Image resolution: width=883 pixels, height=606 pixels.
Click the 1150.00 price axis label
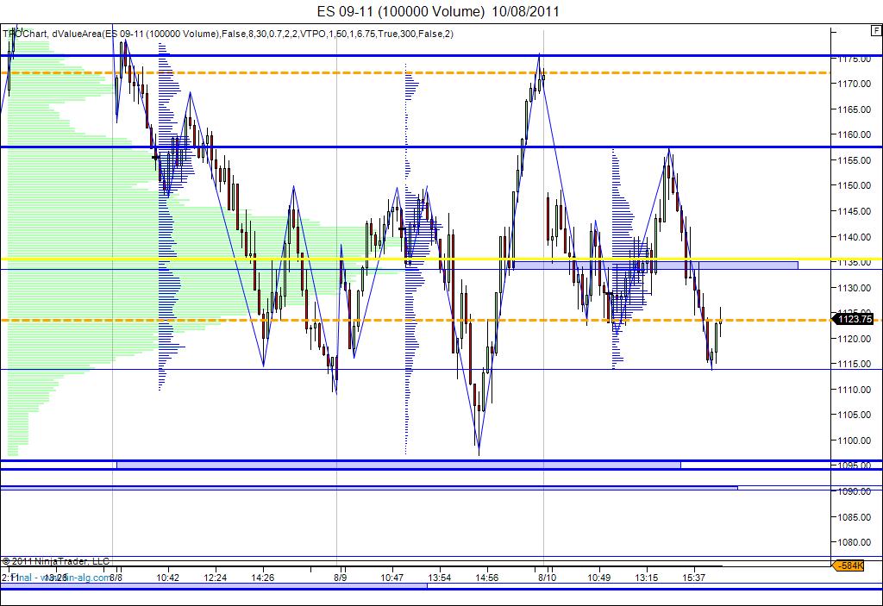pyautogui.click(x=855, y=185)
